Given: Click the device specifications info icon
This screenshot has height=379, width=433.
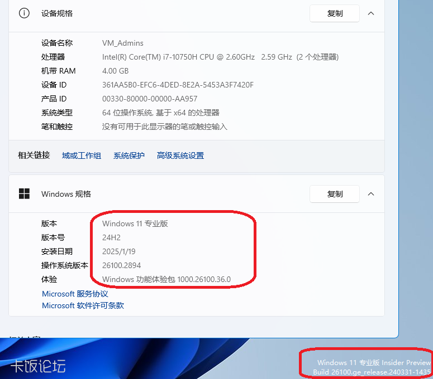Looking at the screenshot, I should pyautogui.click(x=24, y=13).
